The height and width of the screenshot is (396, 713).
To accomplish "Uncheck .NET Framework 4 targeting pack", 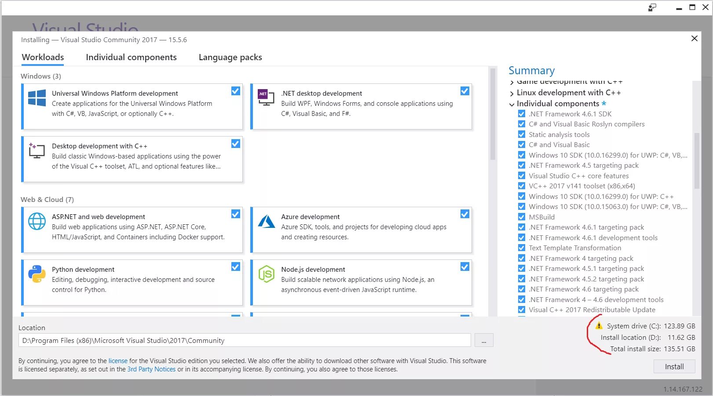I will [522, 258].
